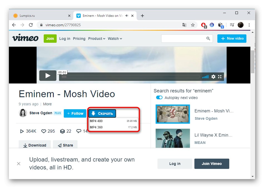This screenshot has height=188, width=264.
Task: Click the scrollbar down arrow
Action: point(253,176)
